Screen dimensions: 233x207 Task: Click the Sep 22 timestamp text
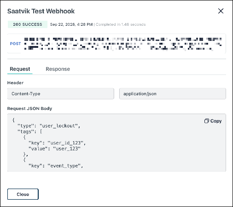(71, 24)
